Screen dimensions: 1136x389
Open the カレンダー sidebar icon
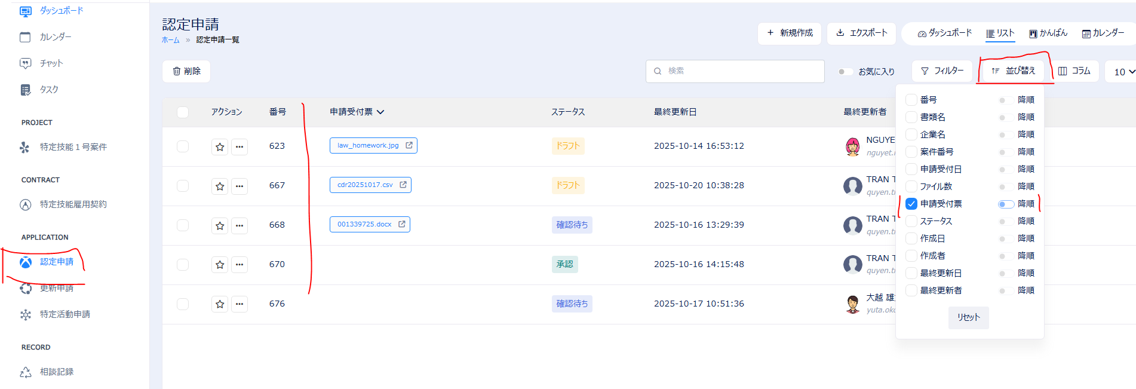pyautogui.click(x=25, y=37)
